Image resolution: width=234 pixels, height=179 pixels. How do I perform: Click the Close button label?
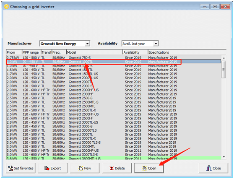coord(217,168)
